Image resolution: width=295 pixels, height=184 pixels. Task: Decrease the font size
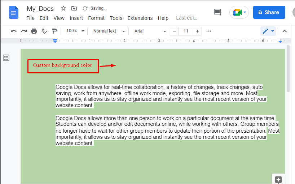tap(175, 31)
